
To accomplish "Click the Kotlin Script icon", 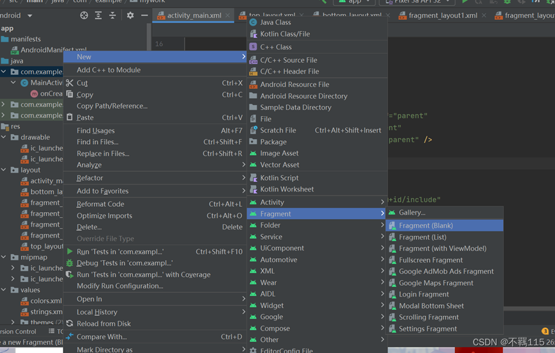I will point(253,177).
